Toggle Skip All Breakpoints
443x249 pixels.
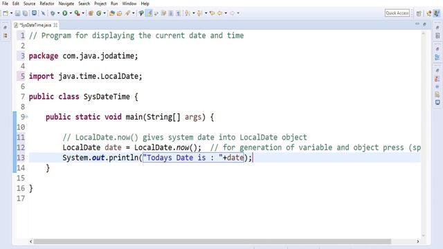click(x=43, y=13)
